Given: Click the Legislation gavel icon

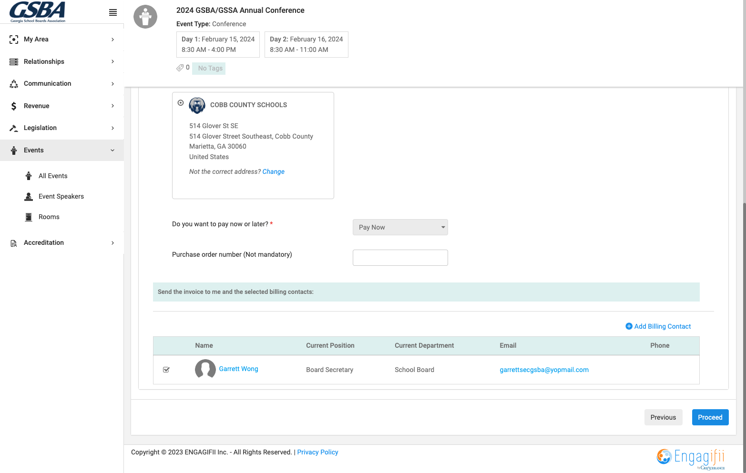Looking at the screenshot, I should [14, 128].
